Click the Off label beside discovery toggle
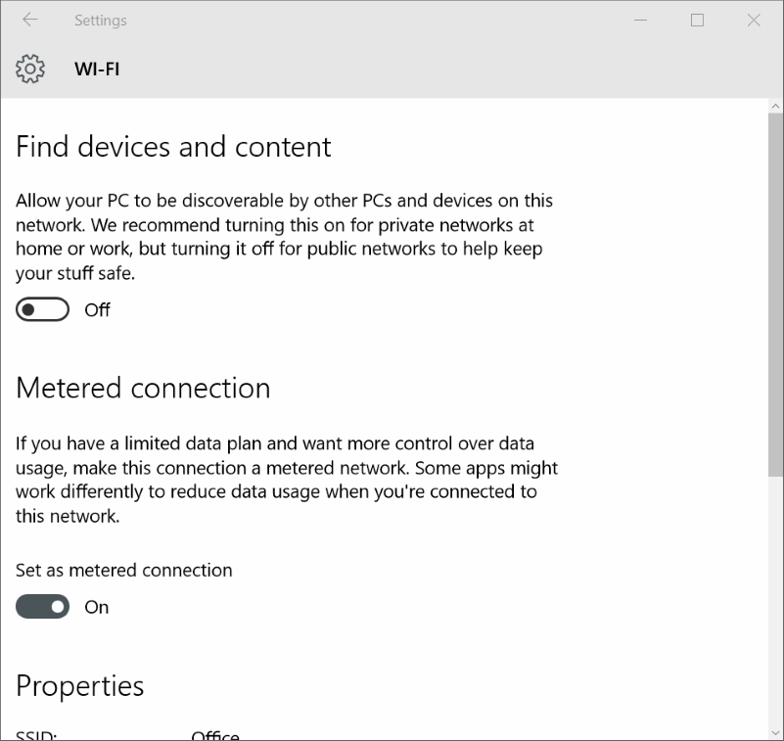This screenshot has width=784, height=741. tap(97, 310)
